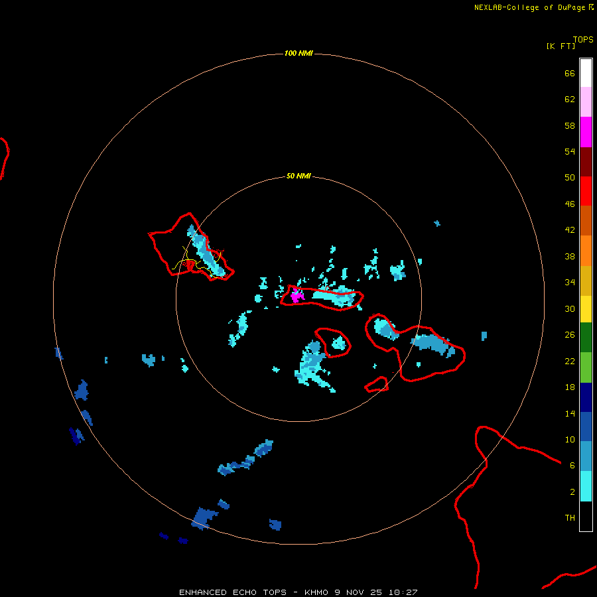Click the "34" legend value
The image size is (597, 597).
pyautogui.click(x=570, y=283)
